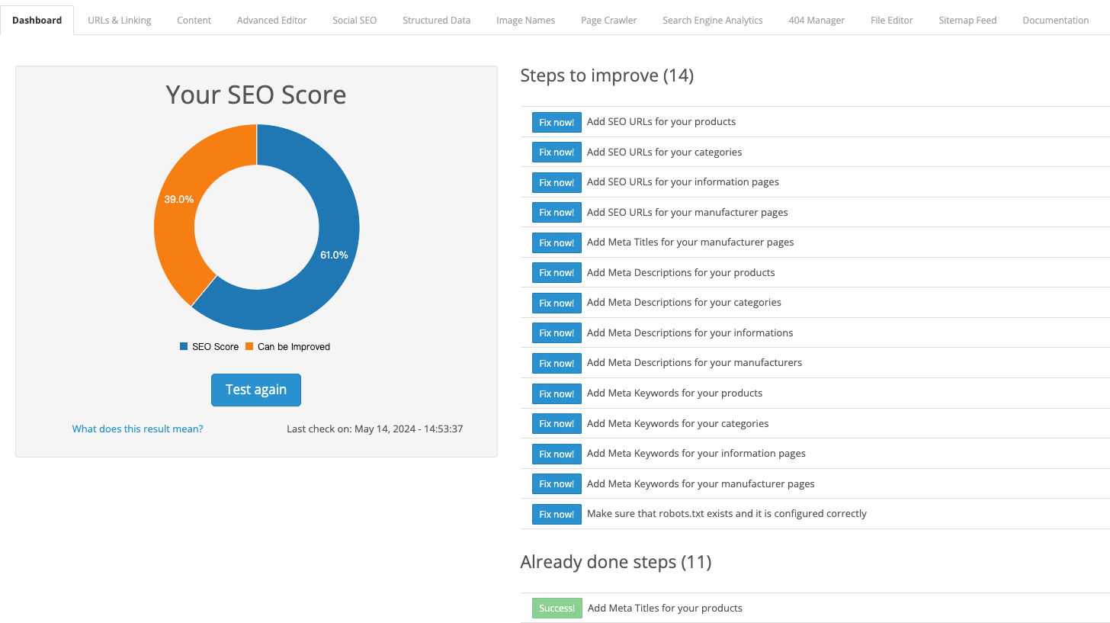This screenshot has width=1110, height=623.
Task: Toggle the orange Can be Improved legend
Action: 249,347
